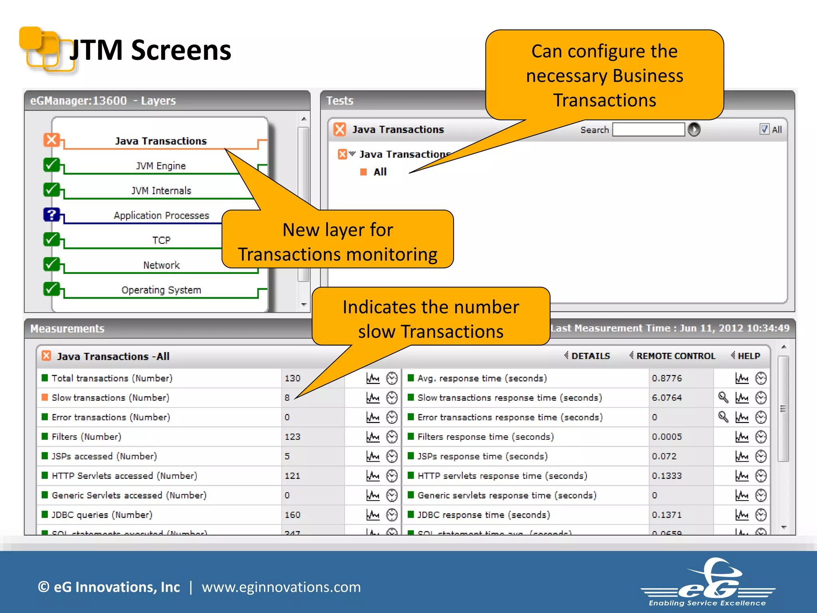Select the Operating System layer
817x613 pixels.
(x=161, y=290)
